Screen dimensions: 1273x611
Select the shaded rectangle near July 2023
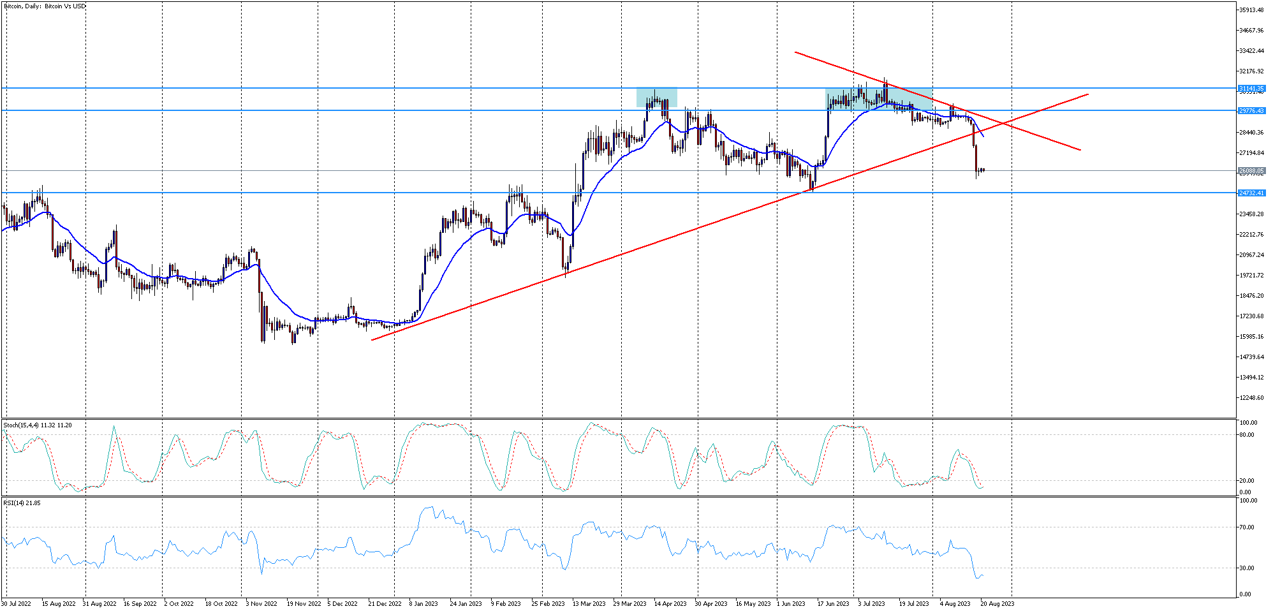[x=878, y=99]
